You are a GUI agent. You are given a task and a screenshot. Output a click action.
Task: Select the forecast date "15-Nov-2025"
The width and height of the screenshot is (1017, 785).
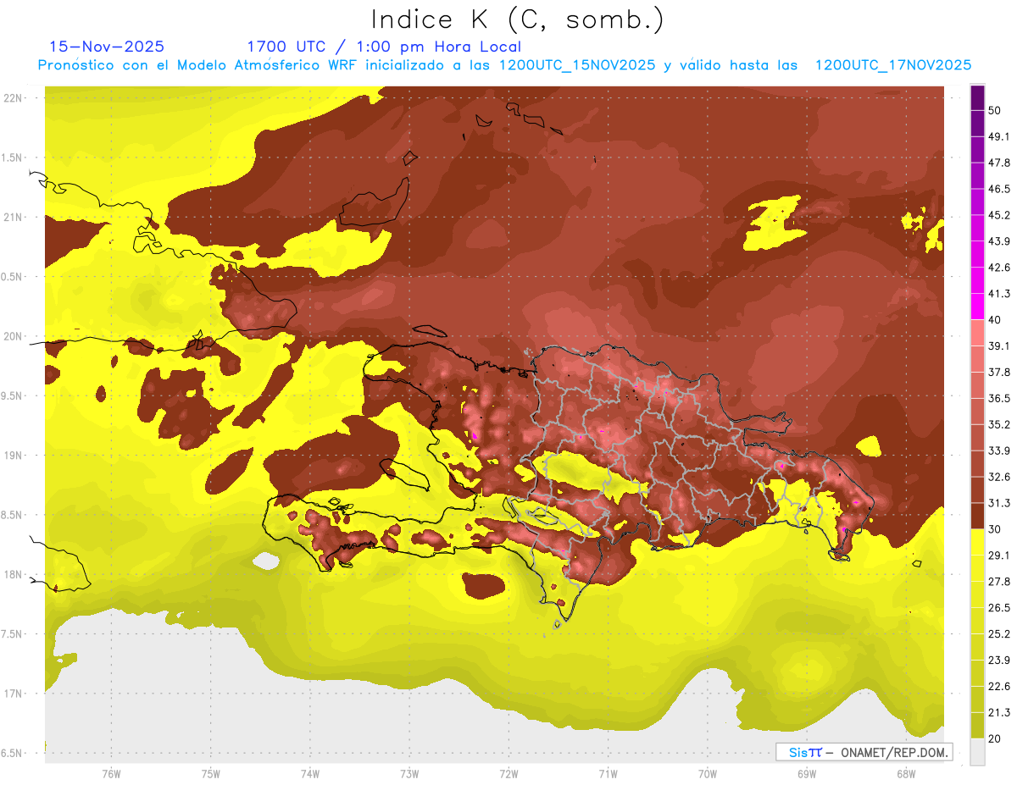(107, 47)
